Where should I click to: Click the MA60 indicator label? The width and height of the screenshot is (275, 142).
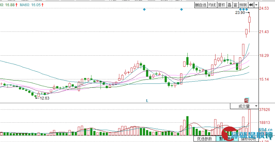point(30,5)
